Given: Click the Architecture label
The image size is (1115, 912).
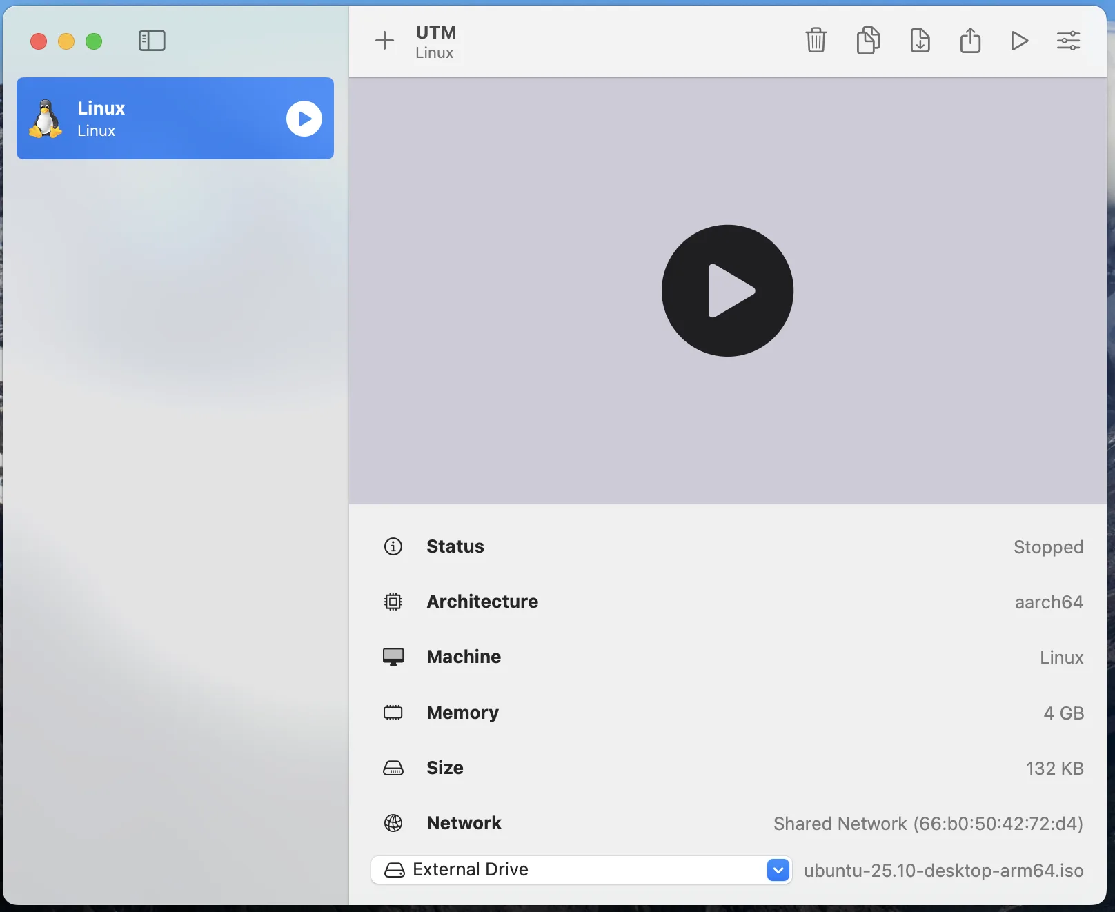Looking at the screenshot, I should 482,602.
